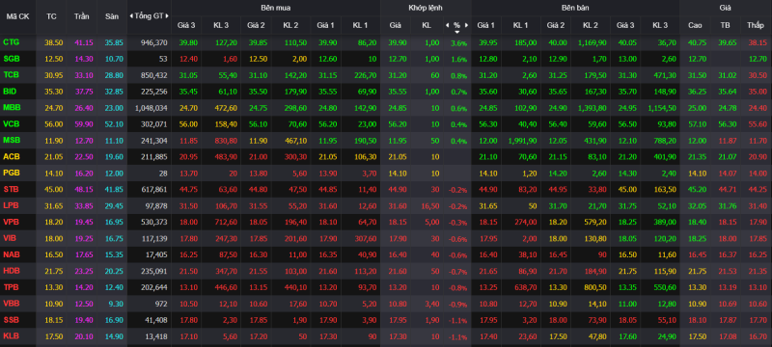Screen dimensions: 772x347
Task: Click sell volume 638,70 in TPB row
Action: [525, 287]
